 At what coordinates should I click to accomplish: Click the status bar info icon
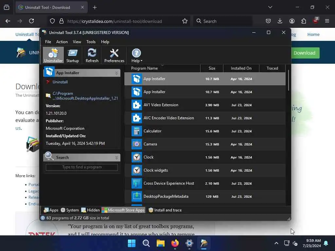(43, 218)
